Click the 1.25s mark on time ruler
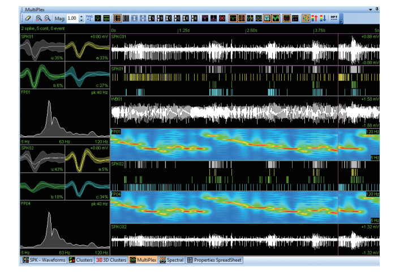 pyautogui.click(x=184, y=31)
